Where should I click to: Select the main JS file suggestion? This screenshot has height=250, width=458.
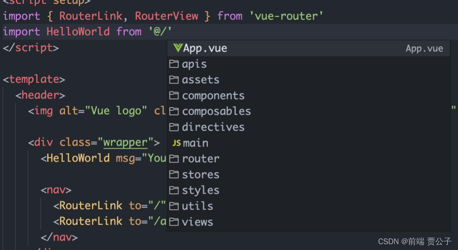pyautogui.click(x=308, y=143)
